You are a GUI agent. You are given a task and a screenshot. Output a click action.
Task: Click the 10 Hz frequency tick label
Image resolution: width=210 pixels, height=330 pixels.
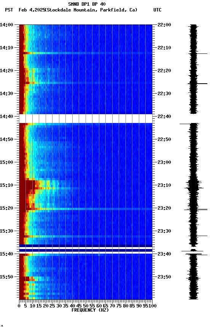click(x=32, y=306)
